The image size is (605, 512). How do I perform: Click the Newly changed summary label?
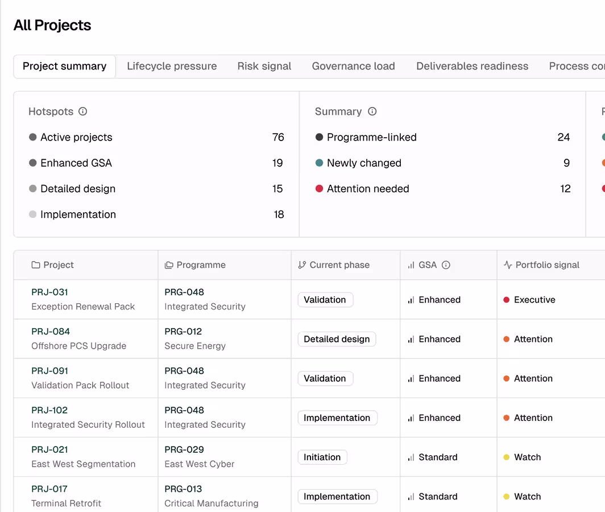click(x=364, y=163)
